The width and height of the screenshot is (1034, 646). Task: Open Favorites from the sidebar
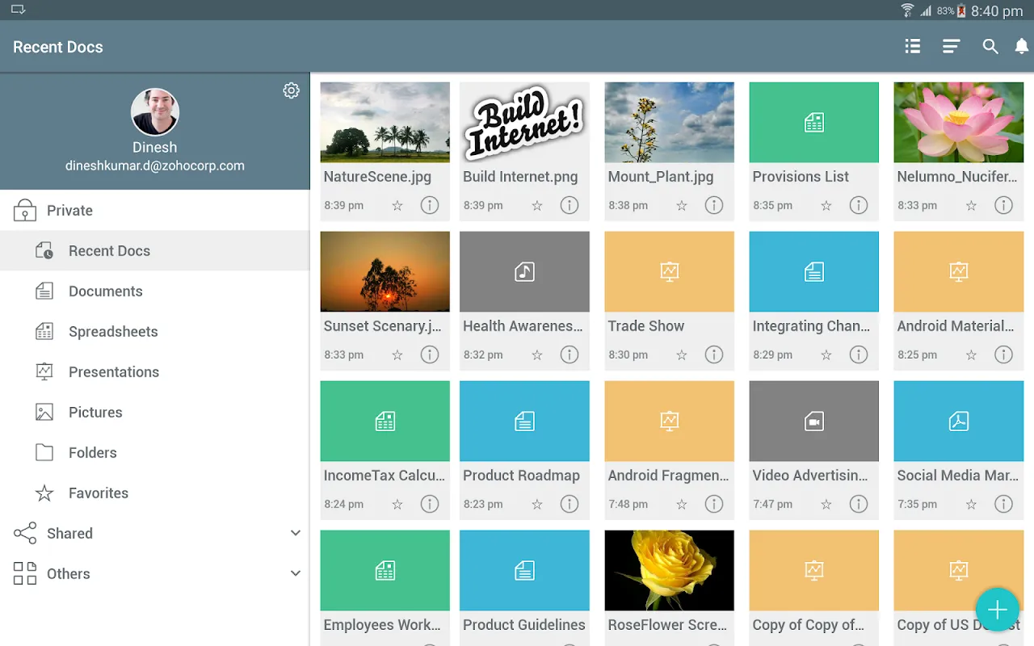click(99, 493)
